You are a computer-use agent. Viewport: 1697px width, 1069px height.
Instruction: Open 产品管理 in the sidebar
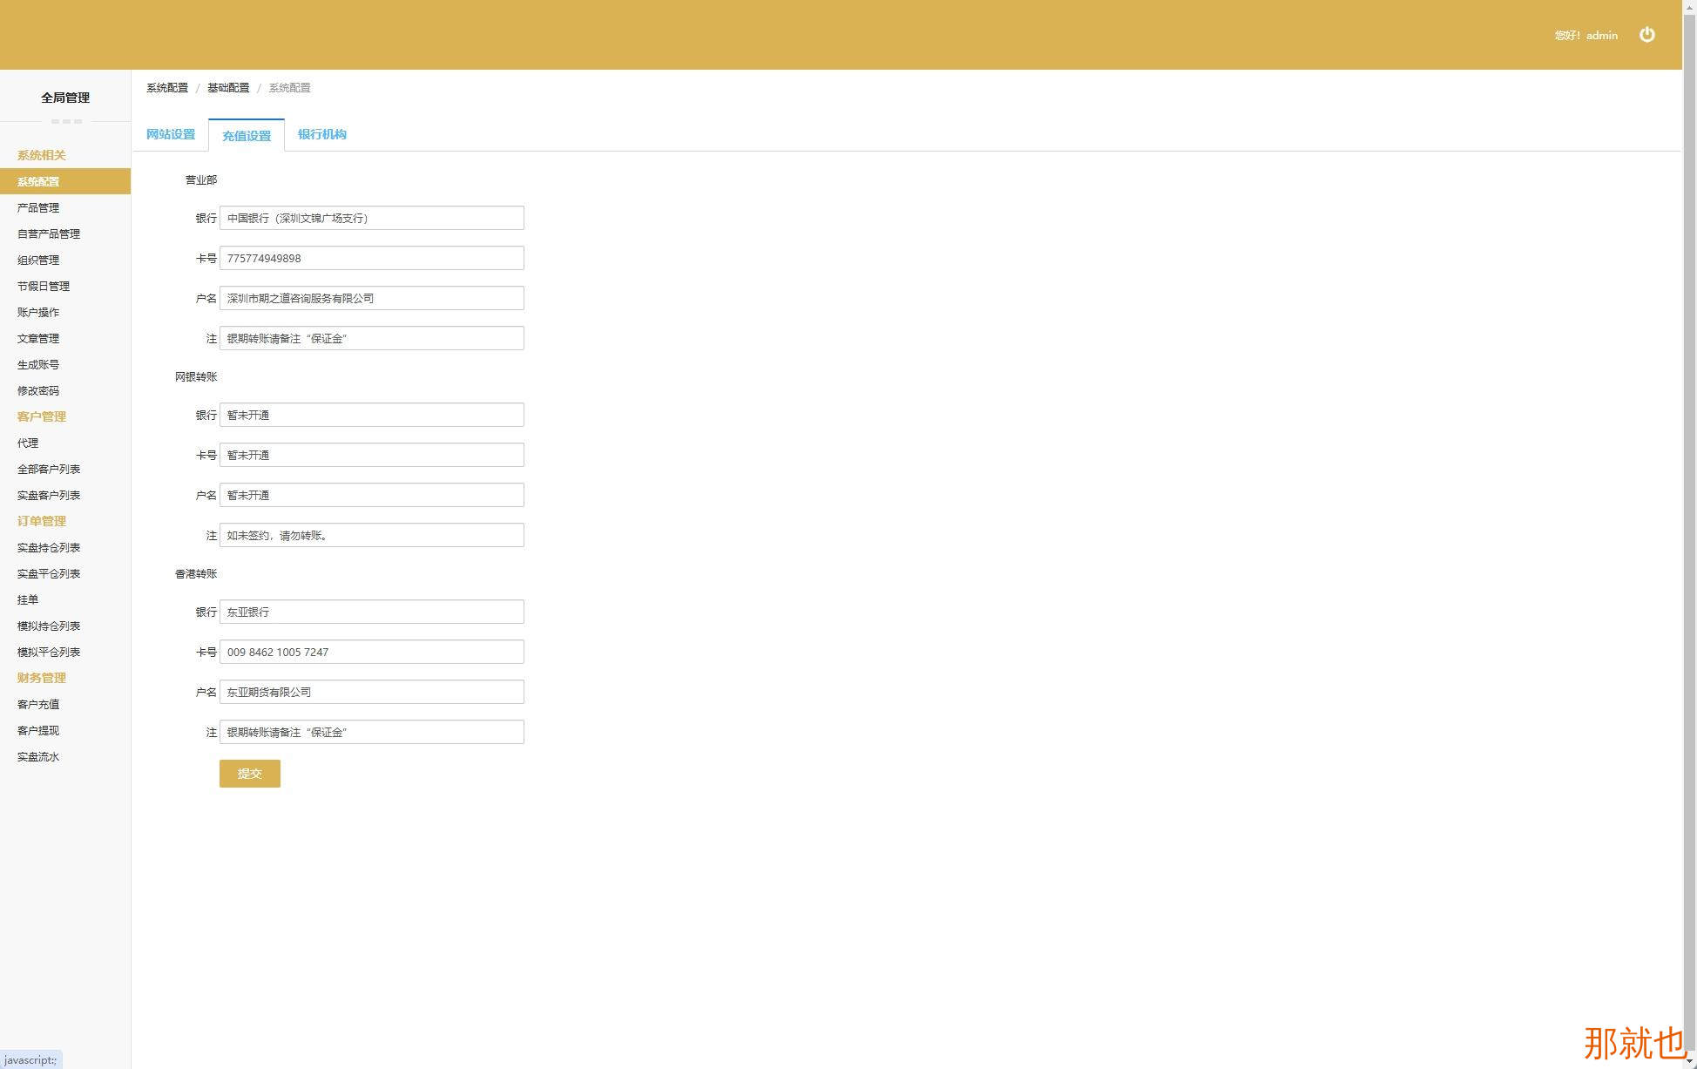point(38,208)
